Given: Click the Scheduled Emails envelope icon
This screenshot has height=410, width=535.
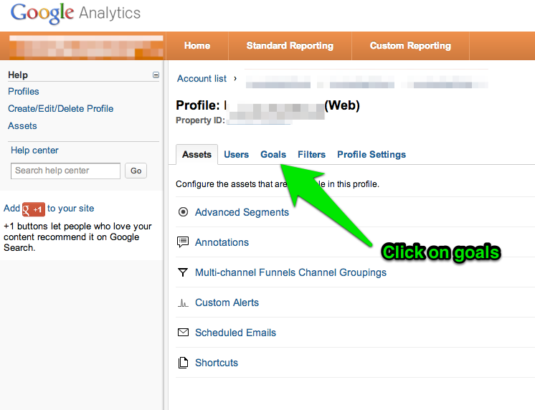Looking at the screenshot, I should tap(183, 333).
